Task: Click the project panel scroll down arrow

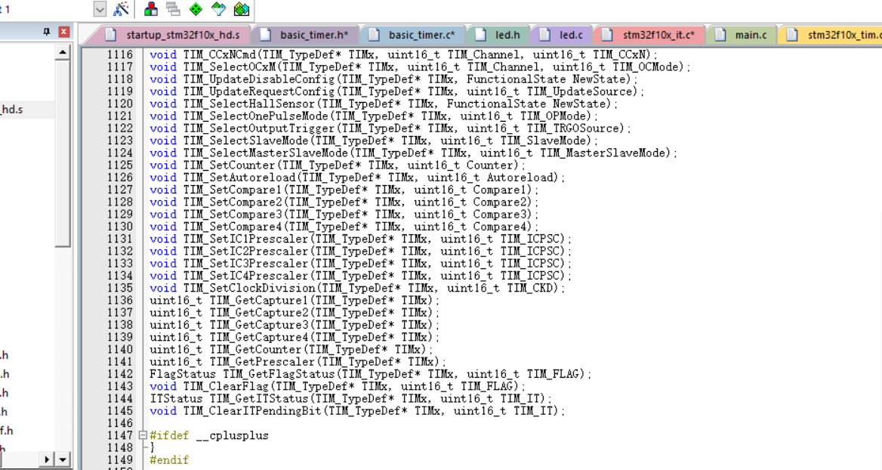Action: pos(63,459)
